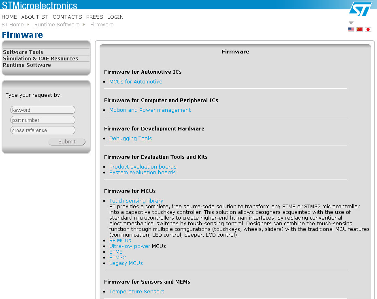Click the Firmware breadcrumb
This screenshot has height=299, width=377.
pos(102,25)
